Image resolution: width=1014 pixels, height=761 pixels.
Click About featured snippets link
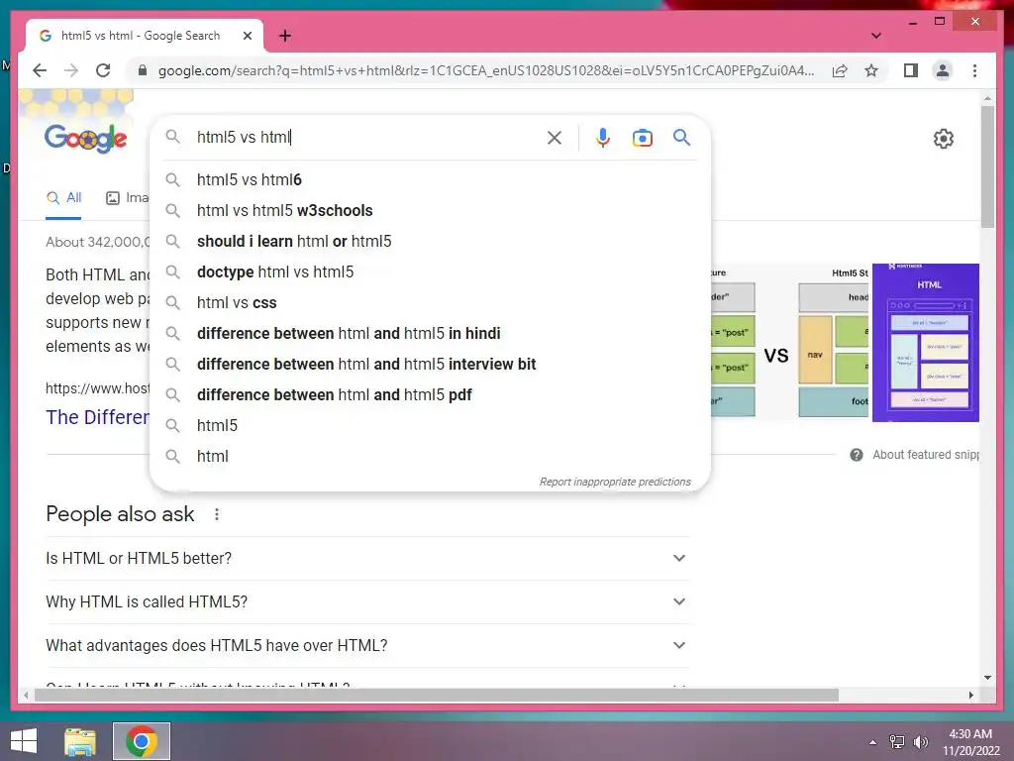[926, 455]
